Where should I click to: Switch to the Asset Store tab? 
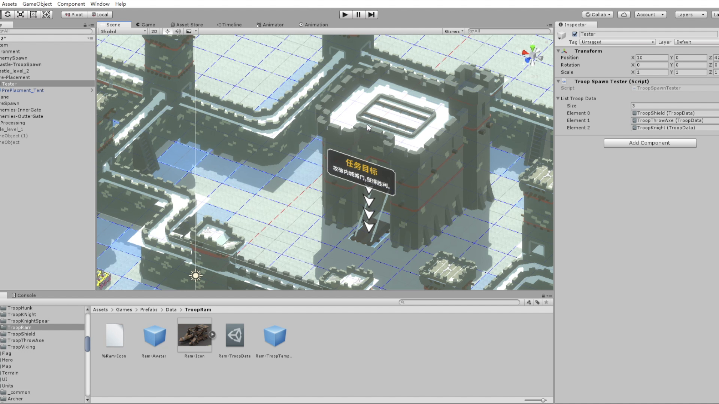[186, 25]
